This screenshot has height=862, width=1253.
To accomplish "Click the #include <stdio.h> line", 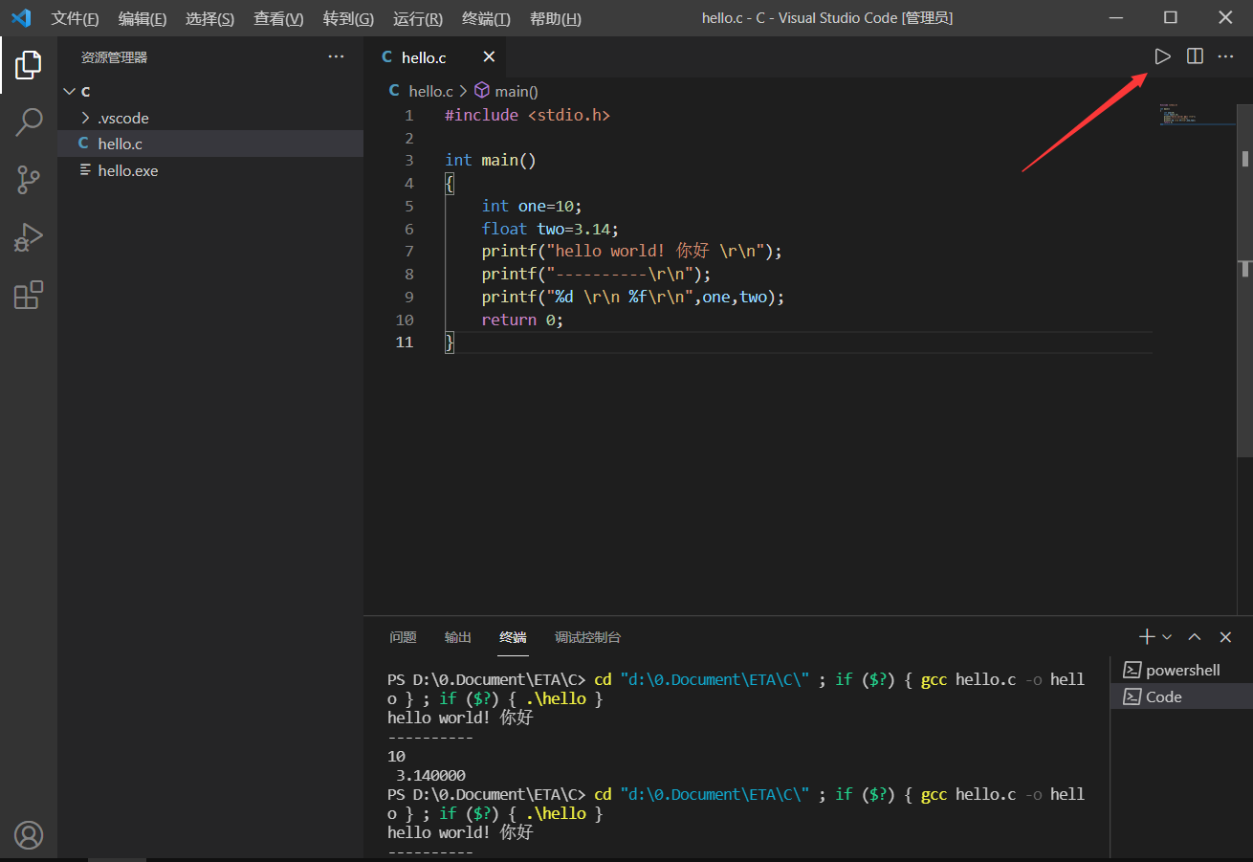I will (527, 115).
